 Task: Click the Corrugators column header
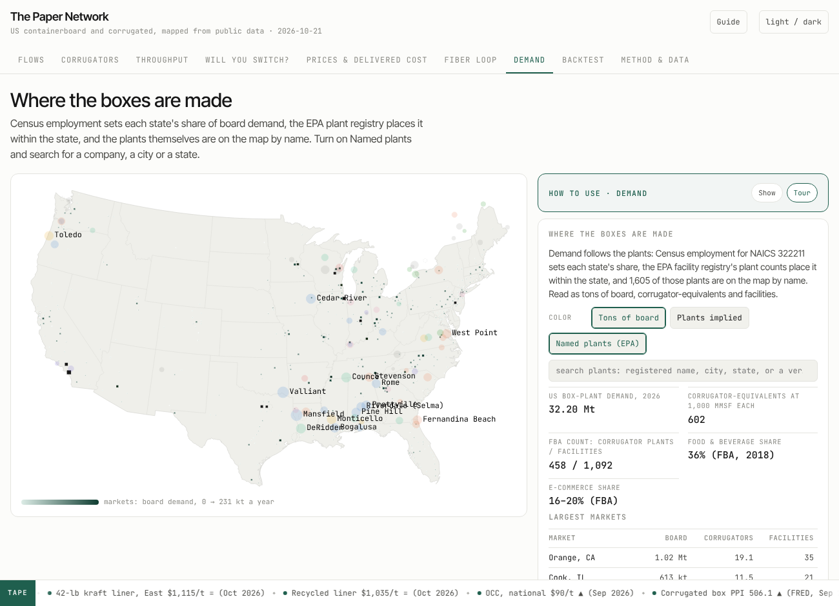pyautogui.click(x=729, y=538)
